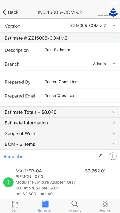
Task: Go back using the Back button
Action: [11, 12]
